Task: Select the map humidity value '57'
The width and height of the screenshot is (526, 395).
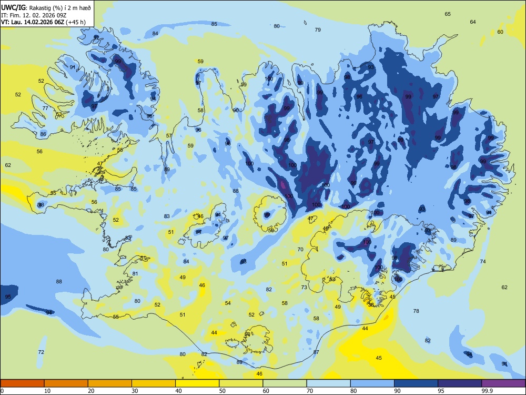Action: coord(169,136)
